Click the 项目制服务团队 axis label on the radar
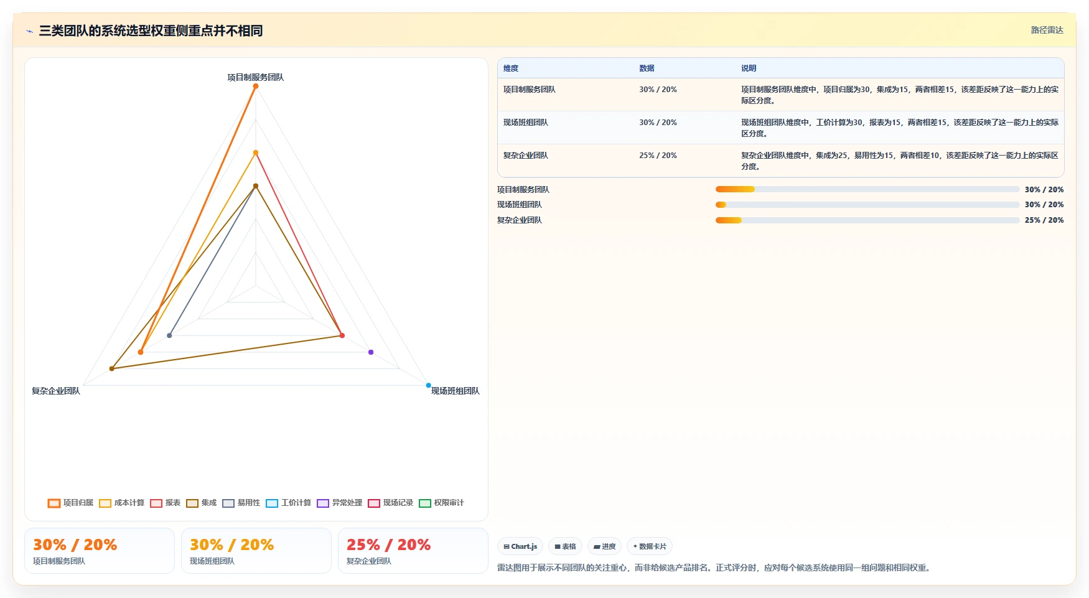 [255, 77]
